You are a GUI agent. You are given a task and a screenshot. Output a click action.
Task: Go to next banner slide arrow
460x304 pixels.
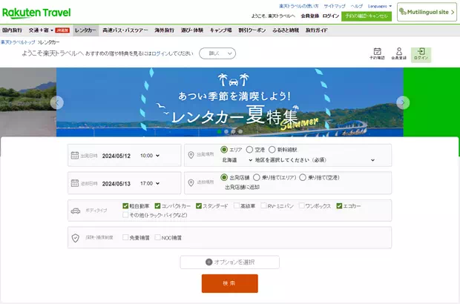point(403,102)
